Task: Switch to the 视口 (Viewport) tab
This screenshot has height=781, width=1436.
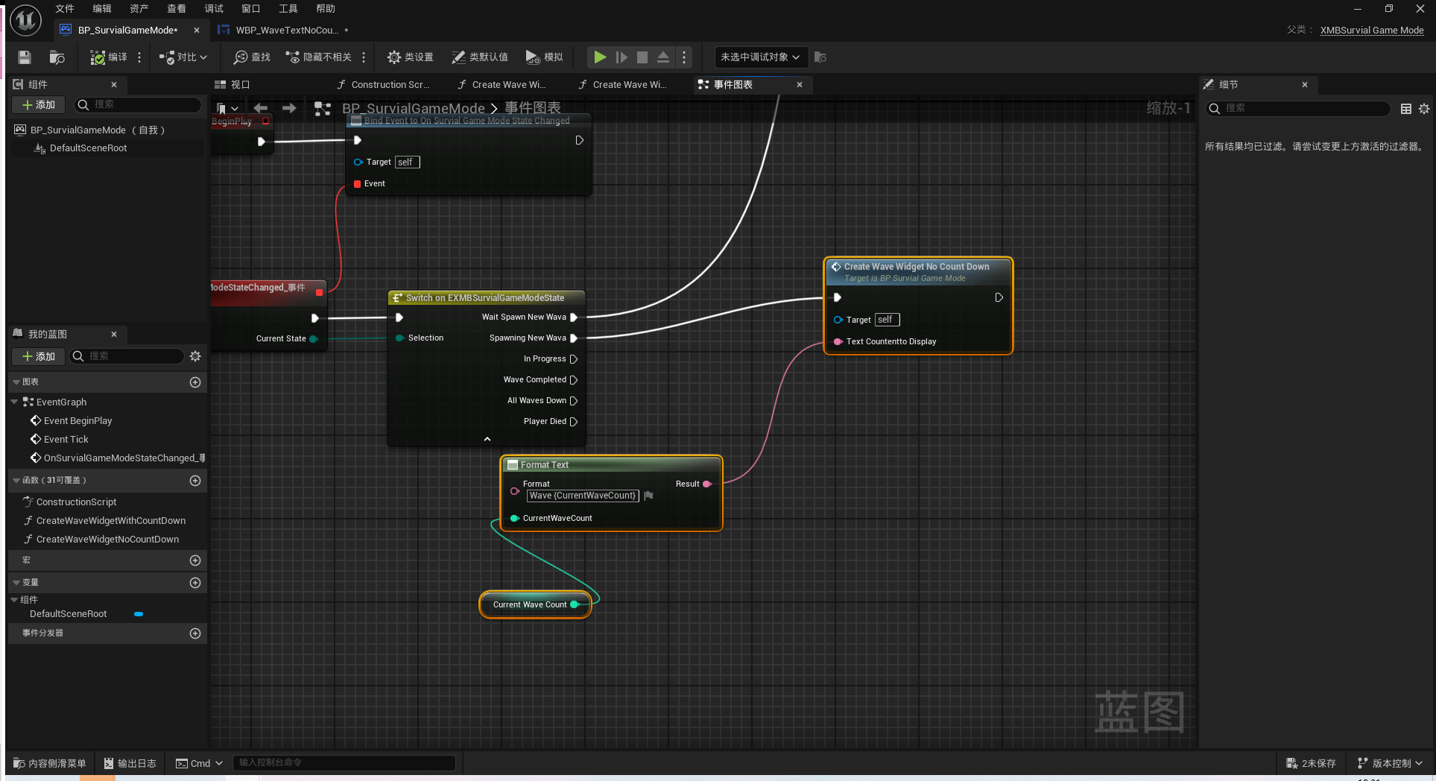Action: tap(233, 85)
